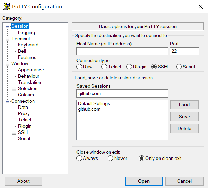Expand the Selection tree node

click(x=14, y=89)
